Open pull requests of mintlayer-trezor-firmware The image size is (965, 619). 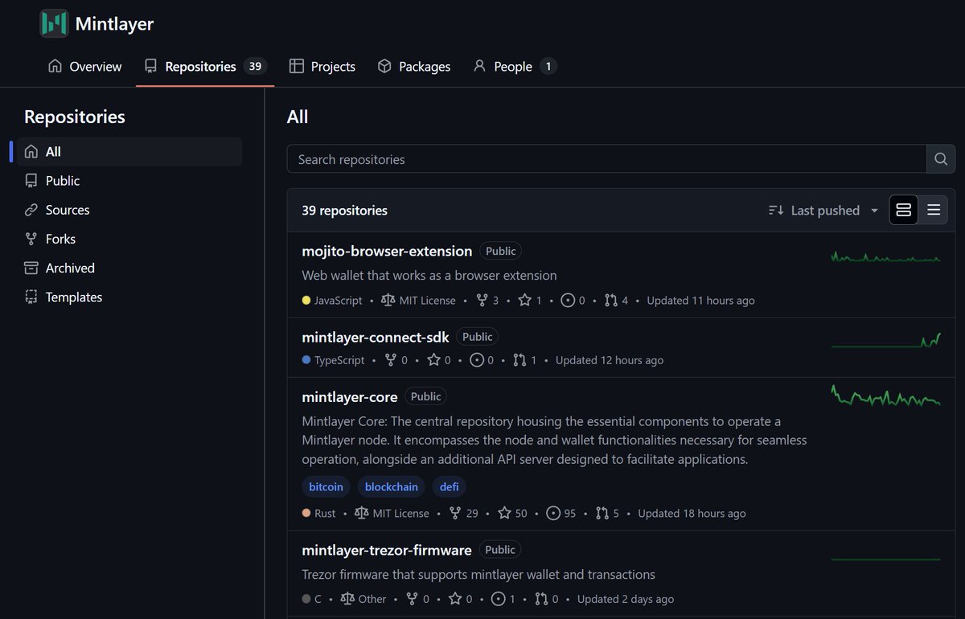[547, 599]
